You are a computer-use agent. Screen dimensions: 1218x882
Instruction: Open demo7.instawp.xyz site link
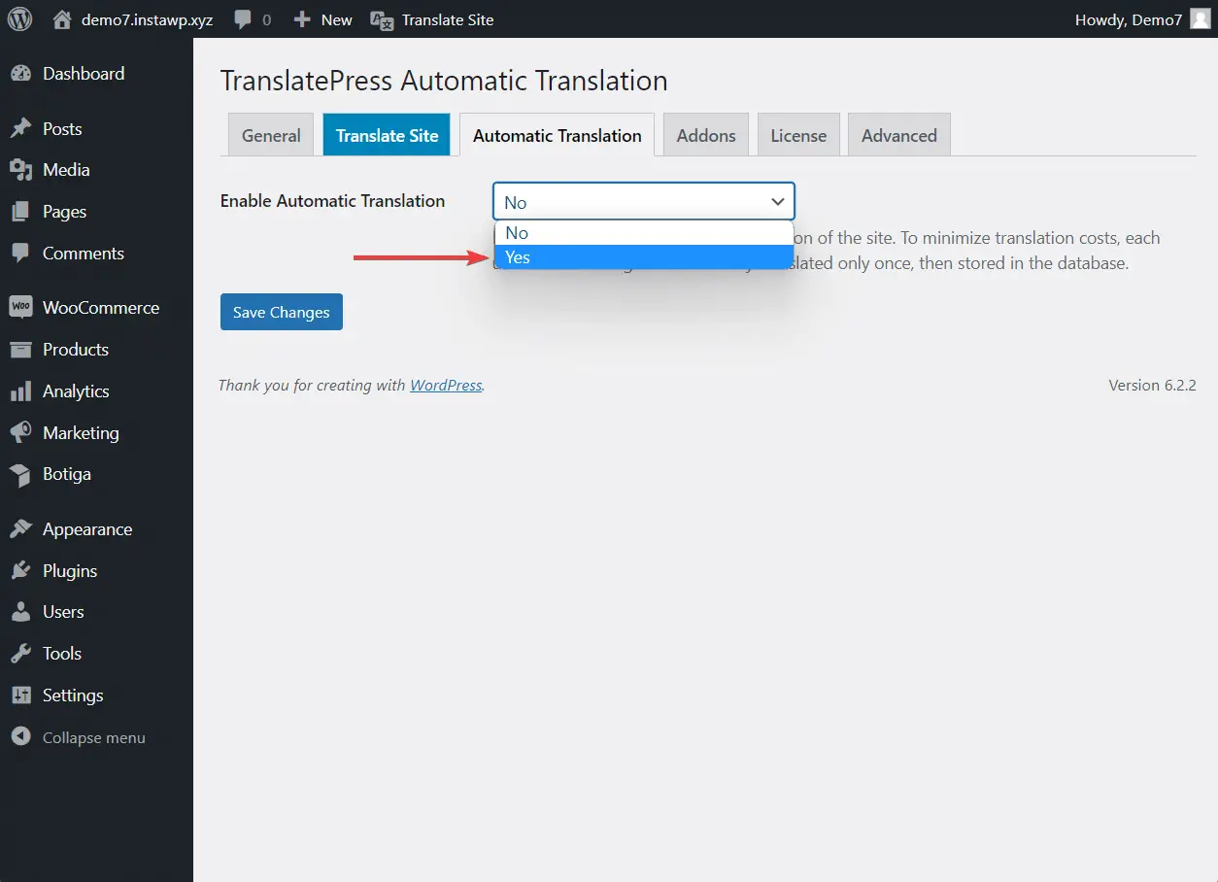[148, 19]
